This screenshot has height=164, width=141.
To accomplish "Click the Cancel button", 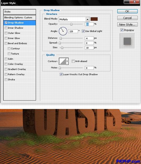I will pos(127,18).
